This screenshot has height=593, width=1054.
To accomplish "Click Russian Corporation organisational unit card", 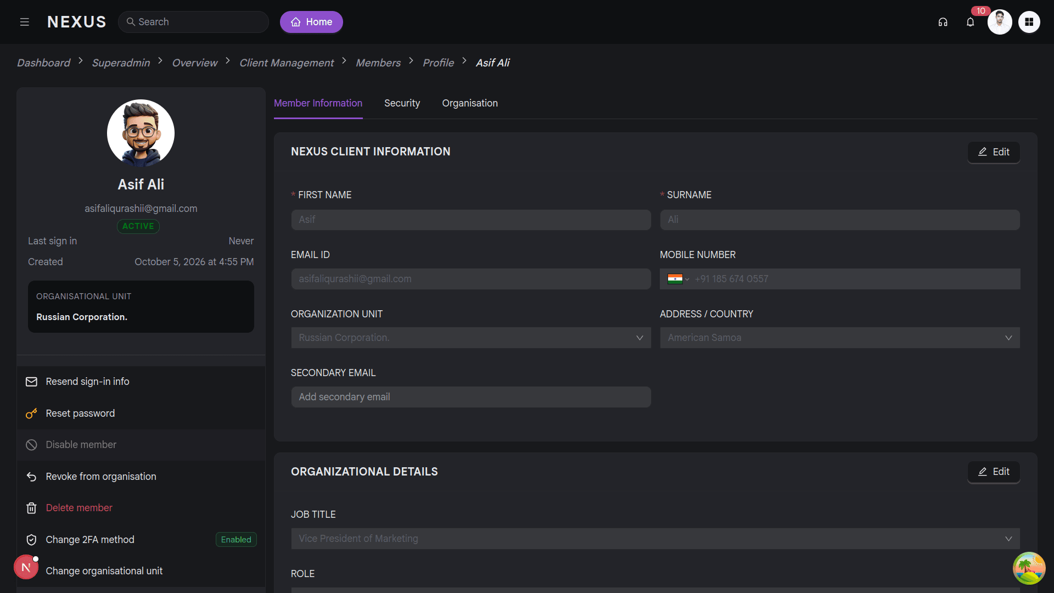I will pos(141,306).
